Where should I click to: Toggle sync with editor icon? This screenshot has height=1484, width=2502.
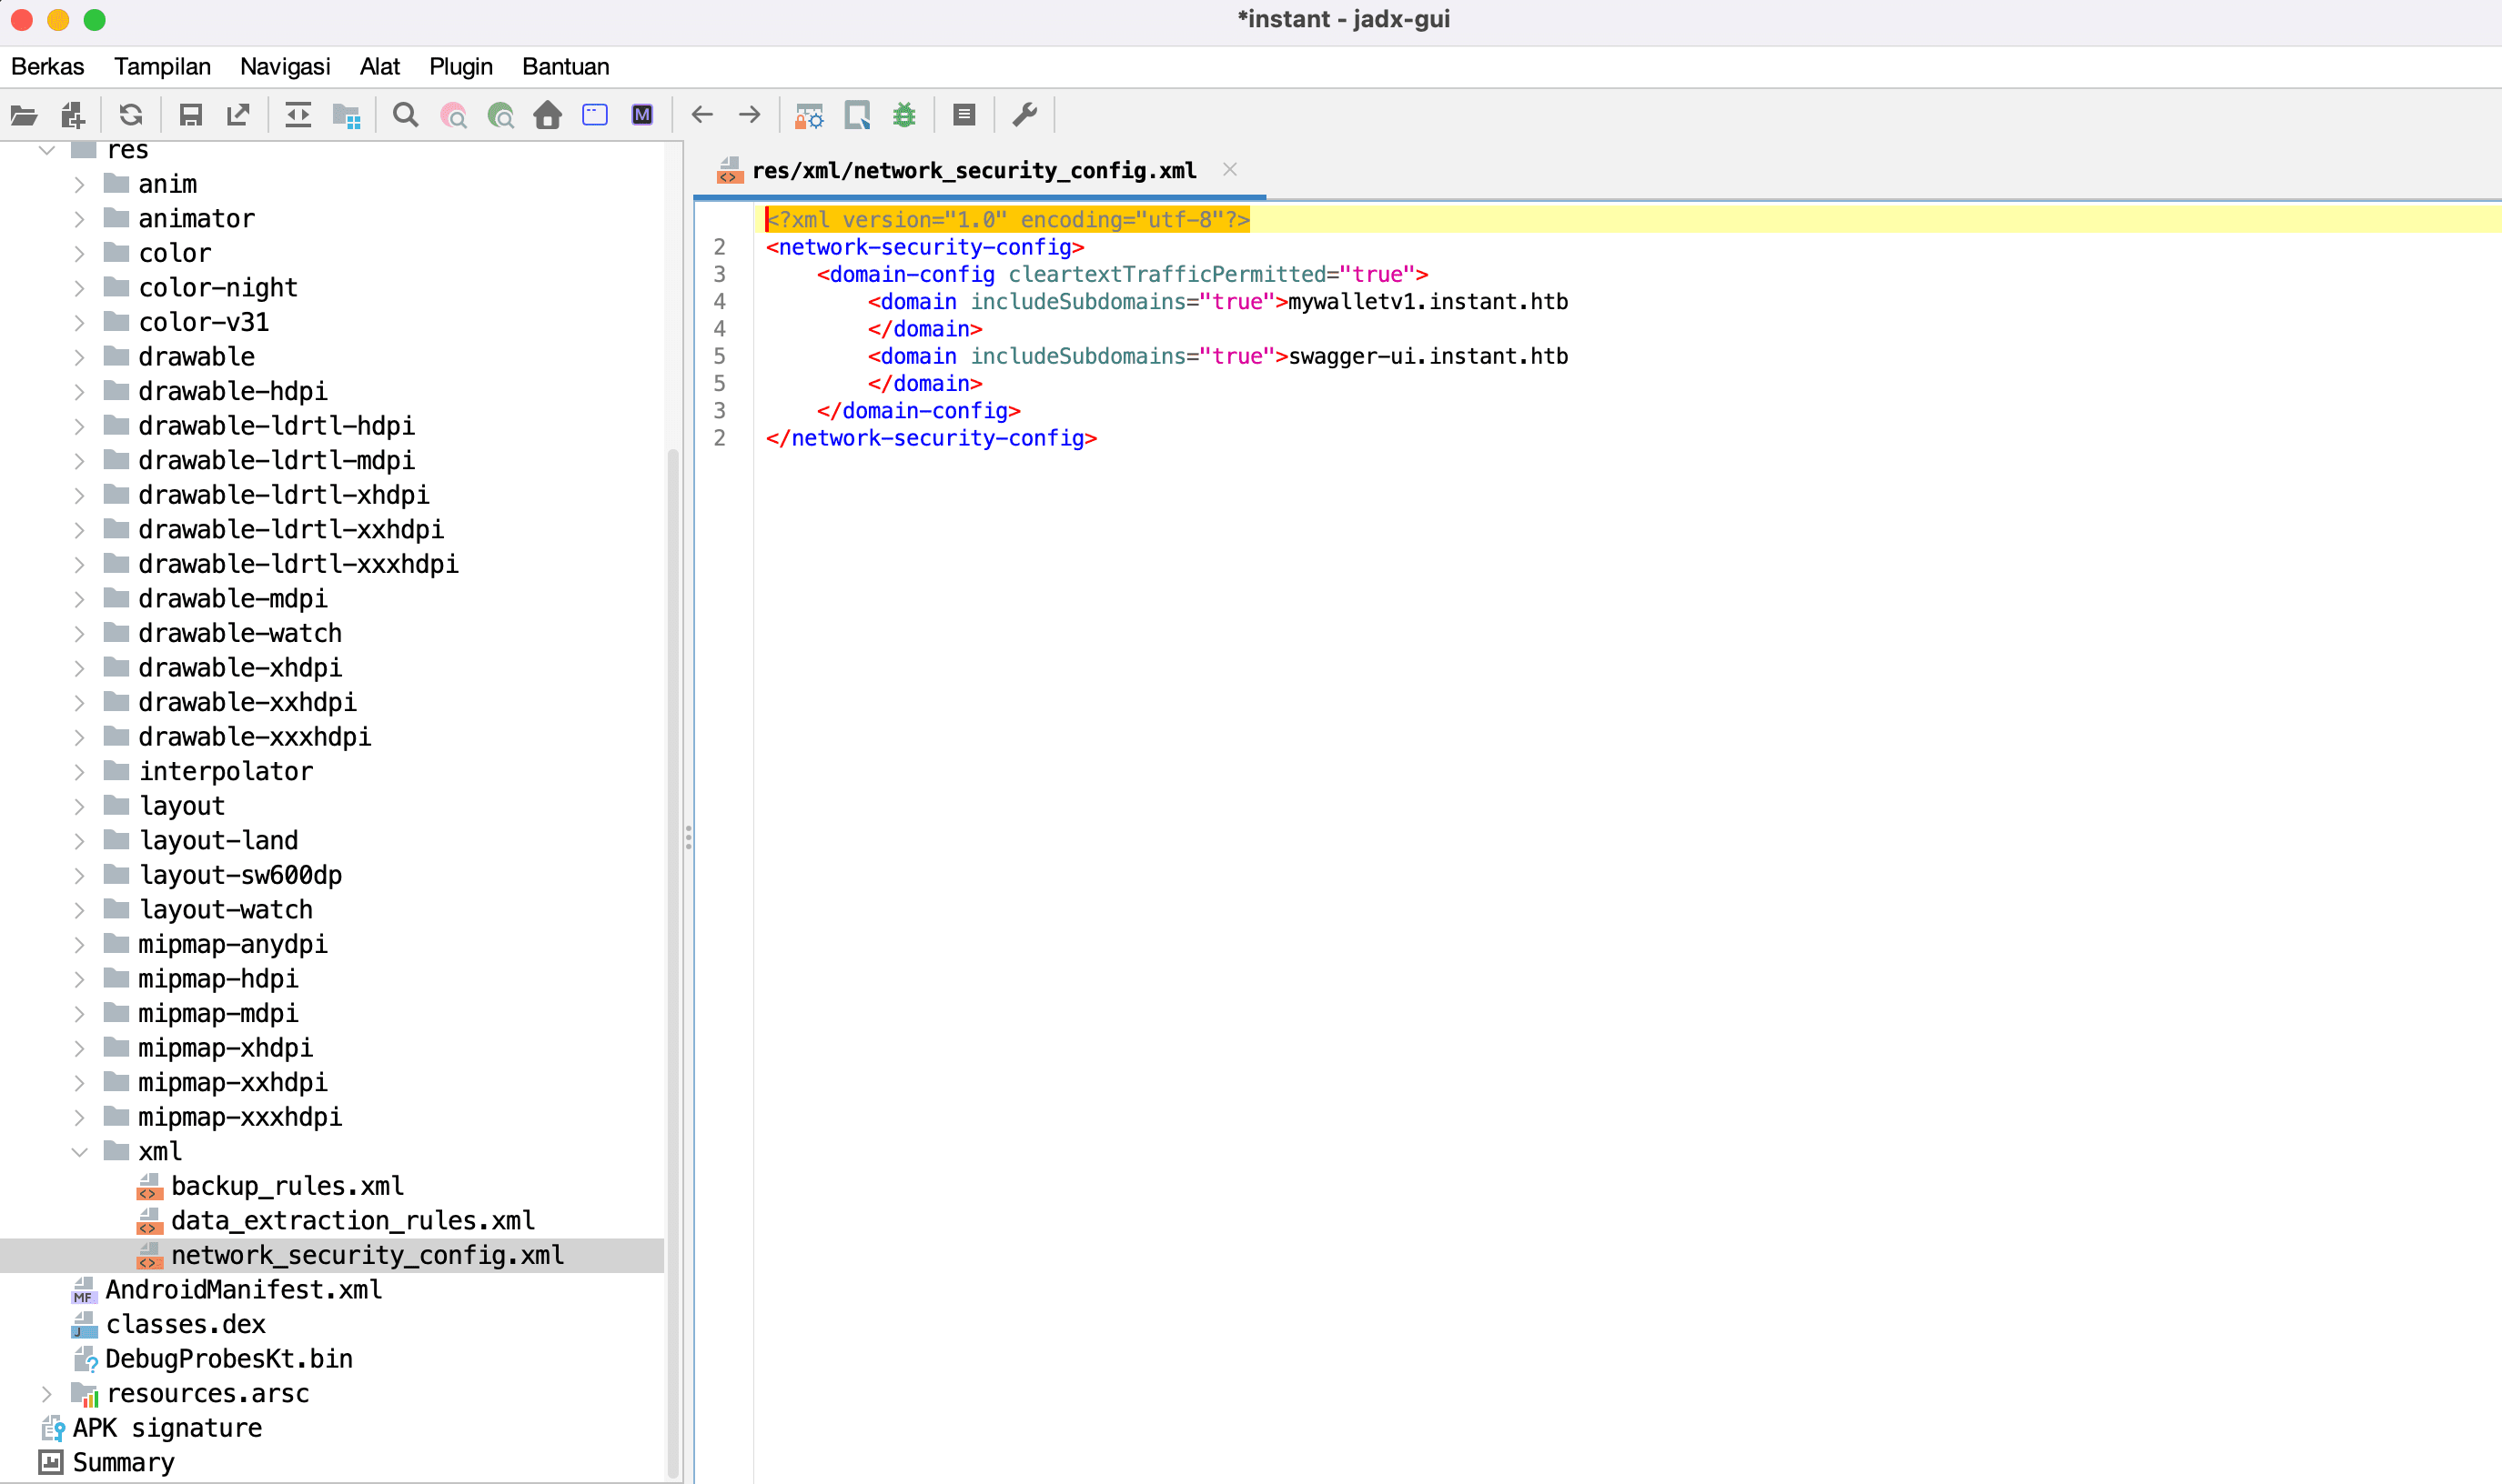coord(298,115)
